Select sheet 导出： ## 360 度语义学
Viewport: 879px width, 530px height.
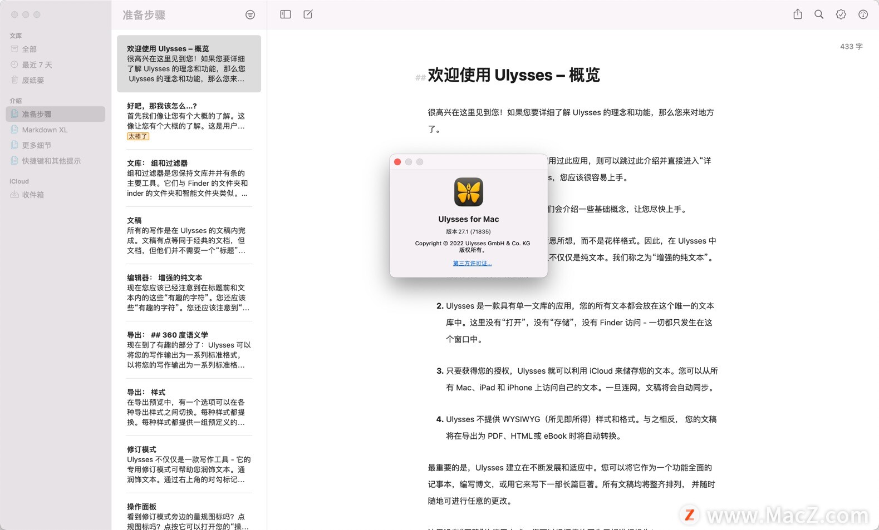pos(189,350)
